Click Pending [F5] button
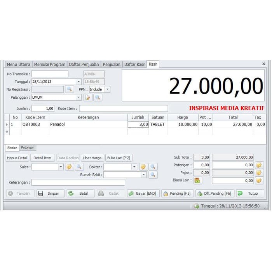 (177, 194)
